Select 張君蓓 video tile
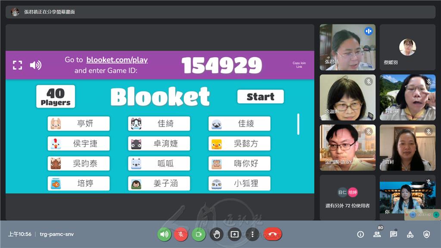This screenshot has width=441, height=248. pyautogui.click(x=348, y=47)
